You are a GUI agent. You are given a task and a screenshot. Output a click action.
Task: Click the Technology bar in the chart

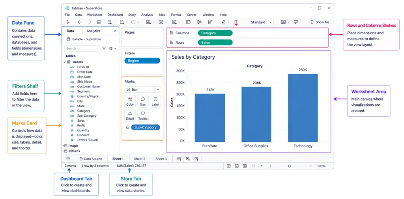303,108
